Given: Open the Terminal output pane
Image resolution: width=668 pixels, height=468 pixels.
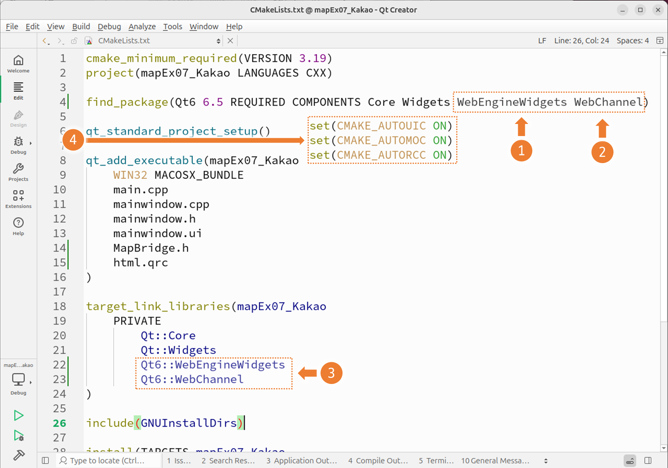Looking at the screenshot, I should 436,461.
